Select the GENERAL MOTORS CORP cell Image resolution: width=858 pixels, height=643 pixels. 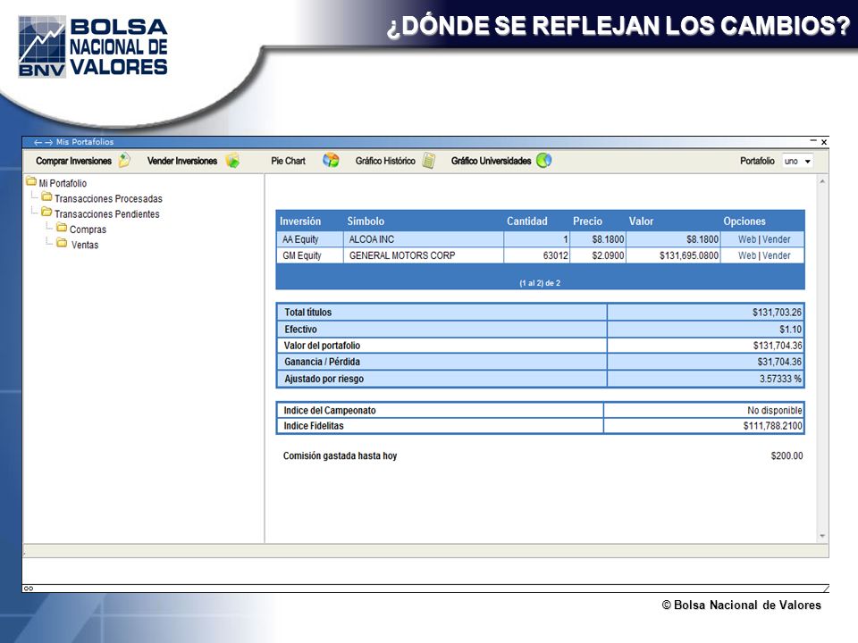pyautogui.click(x=424, y=255)
